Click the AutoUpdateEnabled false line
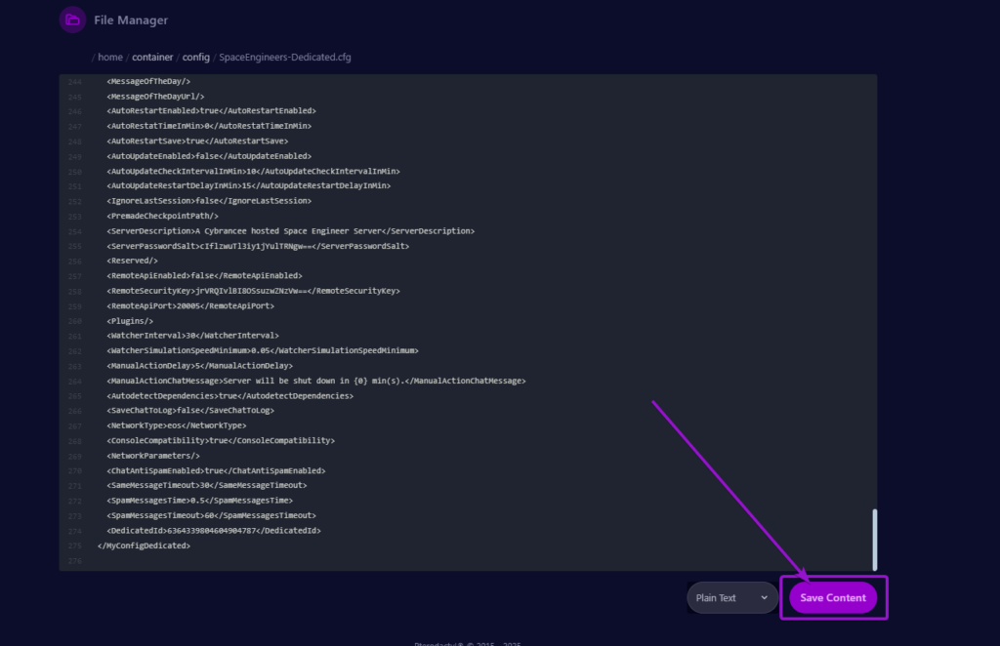The width and height of the screenshot is (1000, 646). [x=209, y=156]
